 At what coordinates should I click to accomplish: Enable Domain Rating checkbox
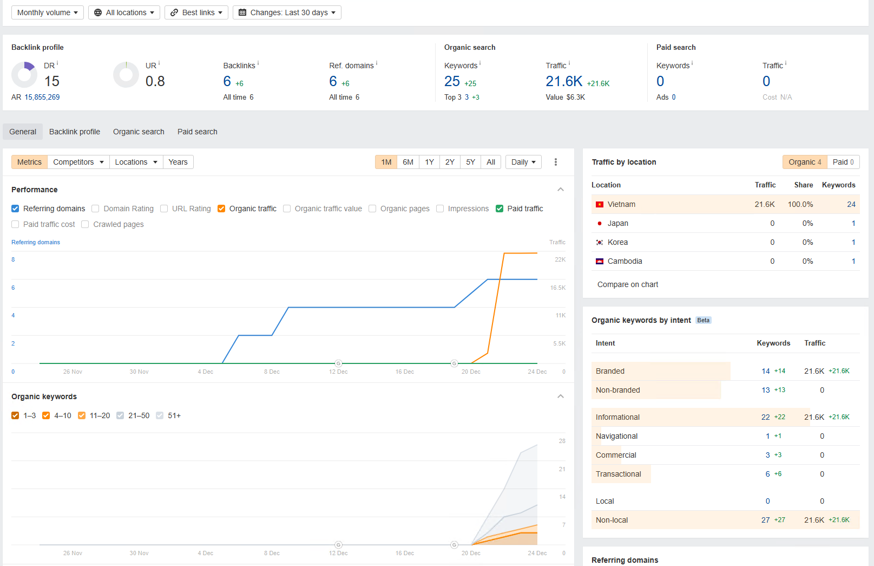pos(95,209)
